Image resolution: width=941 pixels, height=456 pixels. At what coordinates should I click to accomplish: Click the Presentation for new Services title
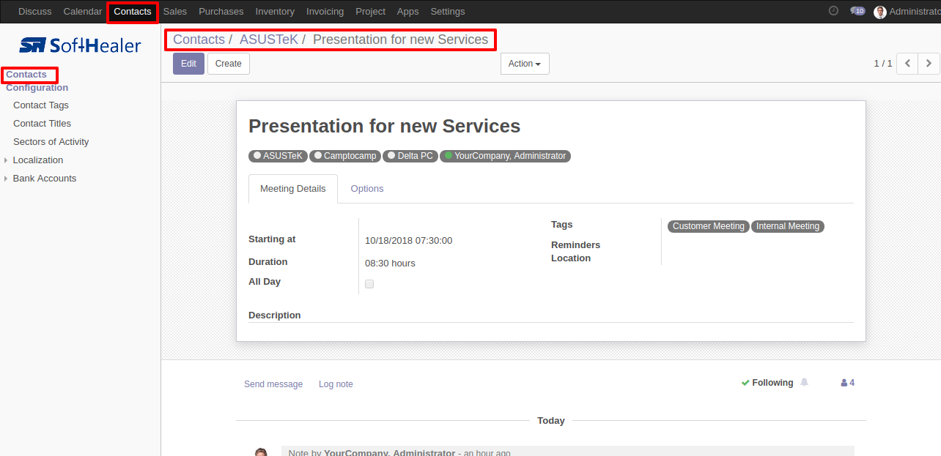pyautogui.click(x=385, y=126)
